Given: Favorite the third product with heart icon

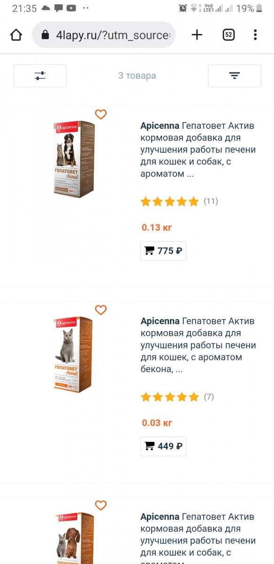Looking at the screenshot, I should coord(101,505).
